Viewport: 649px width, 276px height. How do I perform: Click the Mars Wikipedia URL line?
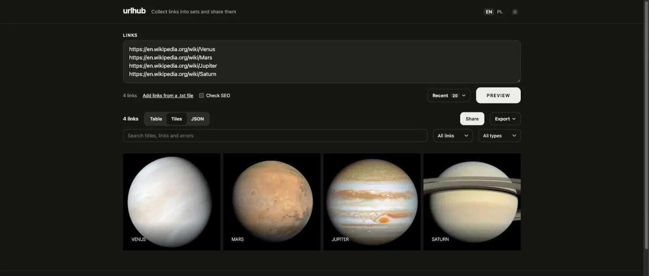[170, 57]
